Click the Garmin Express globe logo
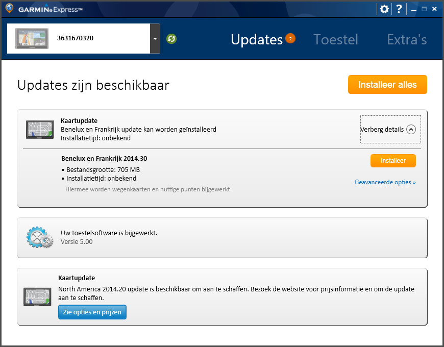 point(9,8)
